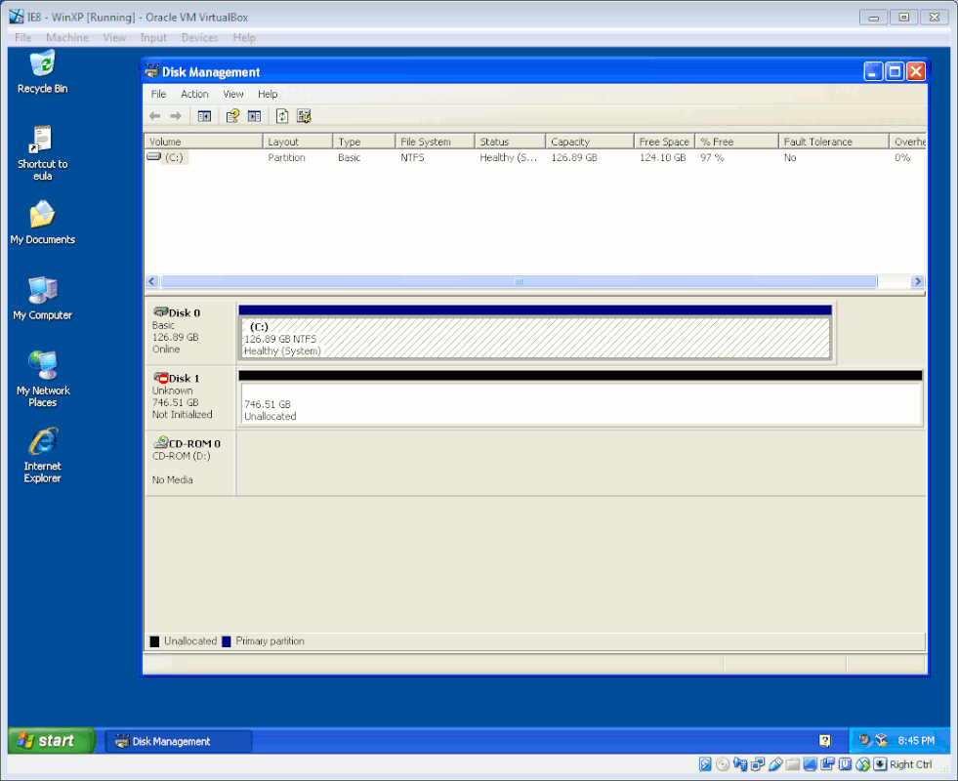The width and height of the screenshot is (958, 781).
Task: Click the 8:45 PM taskbar clock
Action: click(916, 741)
